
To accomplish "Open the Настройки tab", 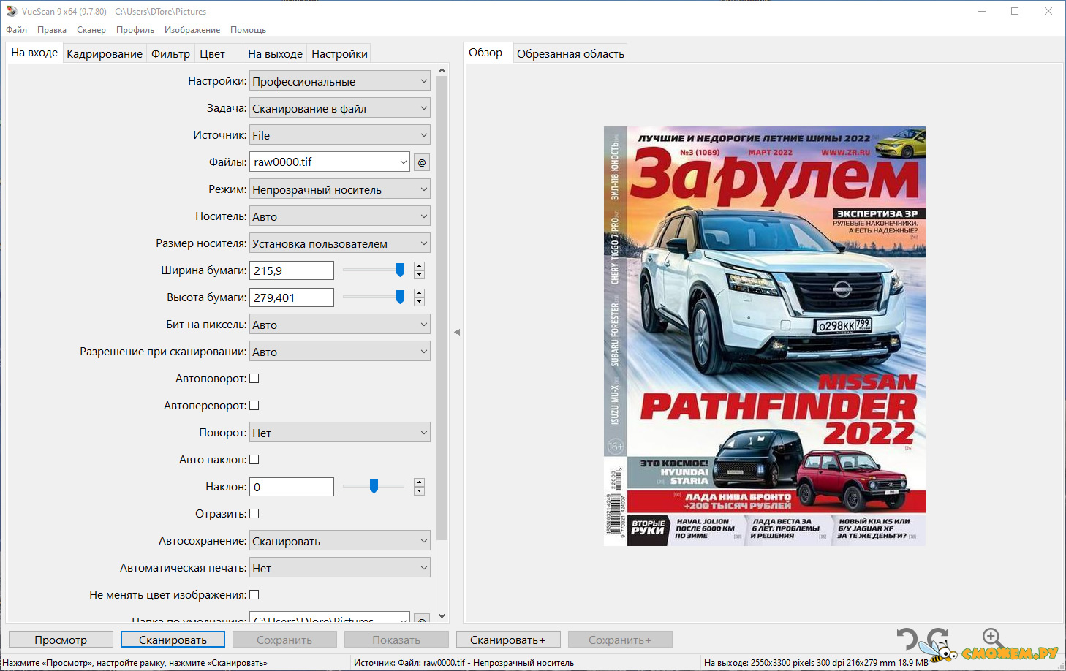I will tap(339, 54).
